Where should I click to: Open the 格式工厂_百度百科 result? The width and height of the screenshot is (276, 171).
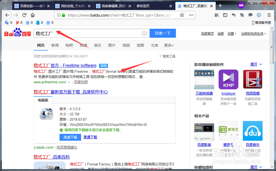coord(52,157)
